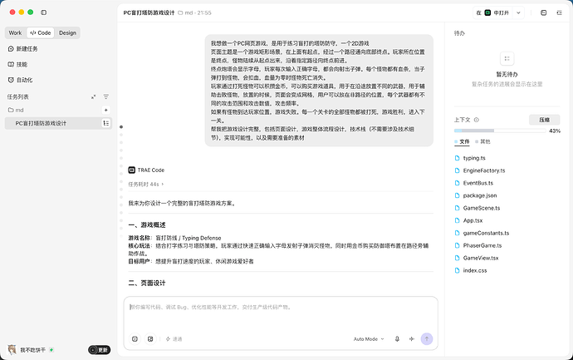
Task: Click the 待办 to-do panel title
Action: pyautogui.click(x=459, y=33)
